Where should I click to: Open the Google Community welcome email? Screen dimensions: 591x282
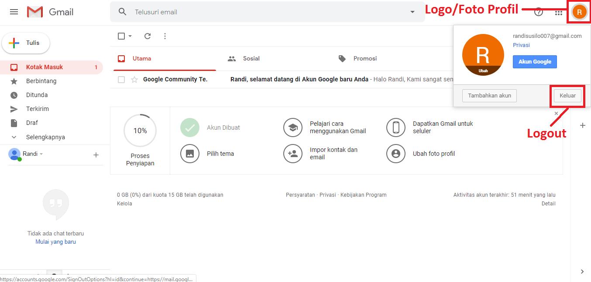point(299,80)
